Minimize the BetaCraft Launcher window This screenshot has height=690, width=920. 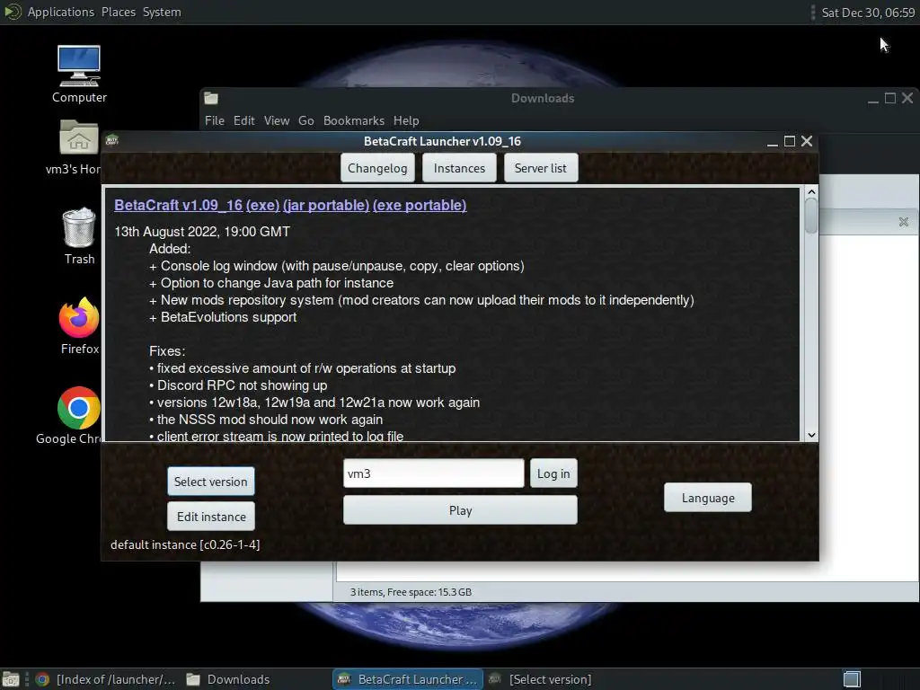point(772,141)
